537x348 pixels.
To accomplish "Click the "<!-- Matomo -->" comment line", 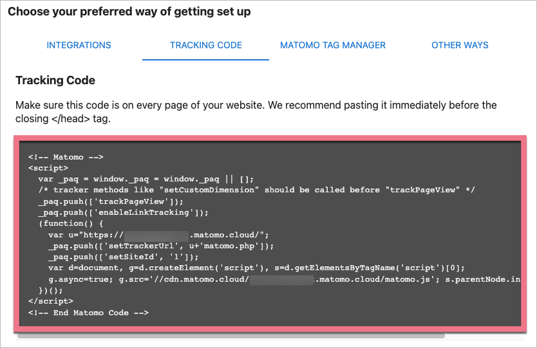I will click(66, 156).
